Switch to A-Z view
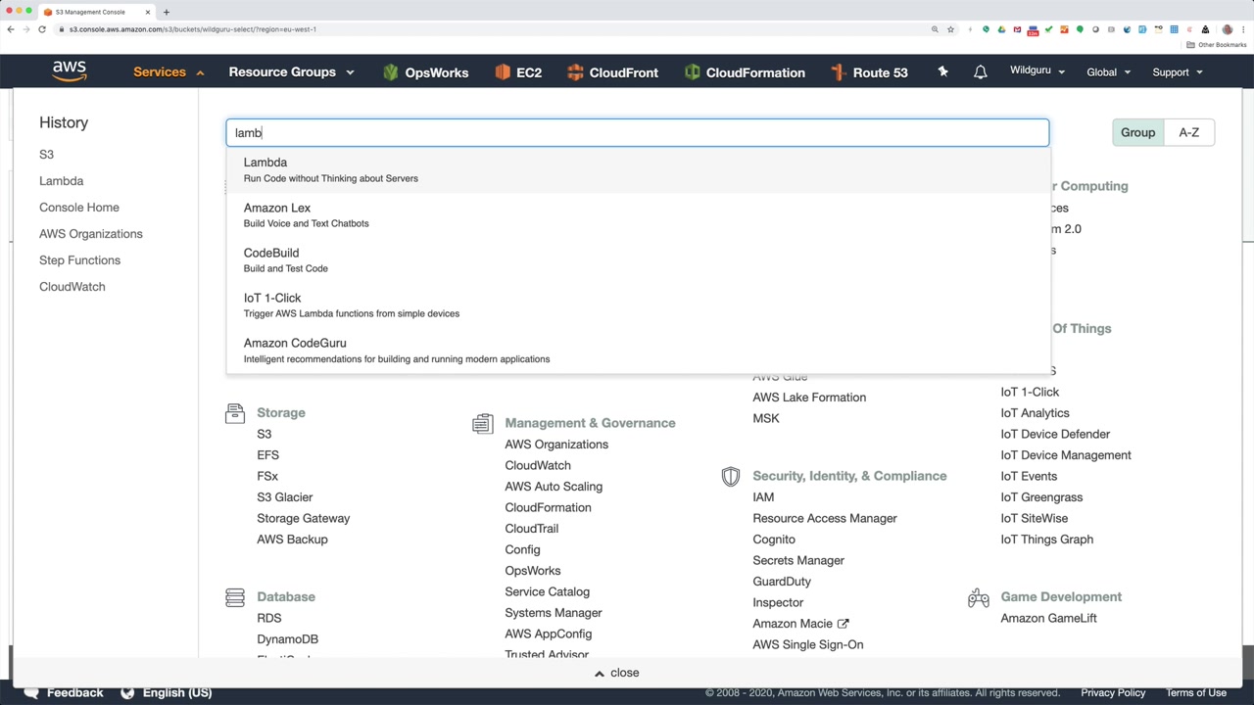Viewport: 1254px width, 705px height. click(x=1188, y=132)
